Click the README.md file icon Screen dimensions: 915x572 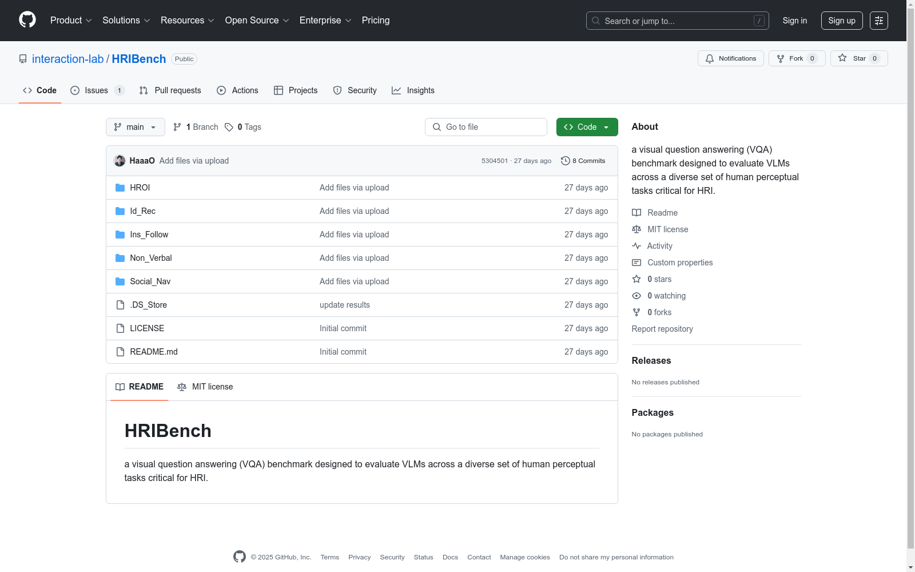(120, 352)
